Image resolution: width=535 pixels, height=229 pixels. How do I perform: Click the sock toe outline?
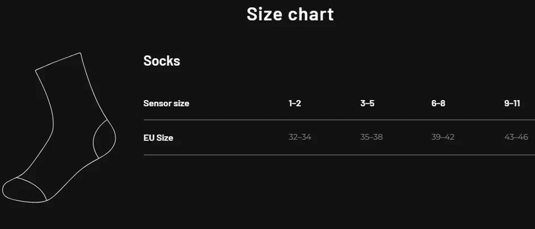24,190
